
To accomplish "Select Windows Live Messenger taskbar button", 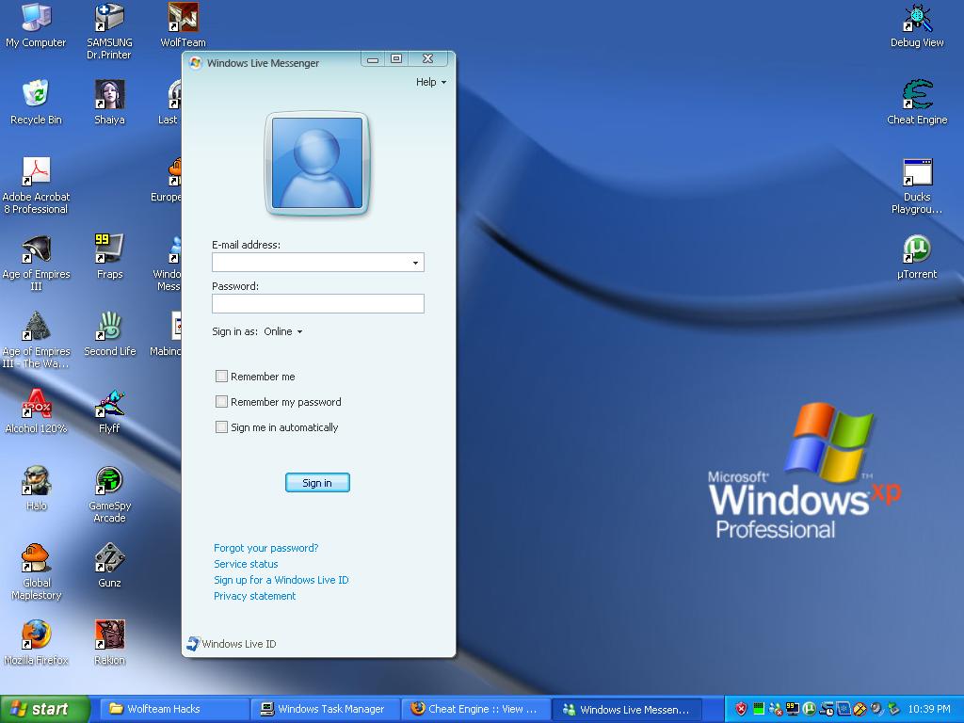I will tap(627, 709).
